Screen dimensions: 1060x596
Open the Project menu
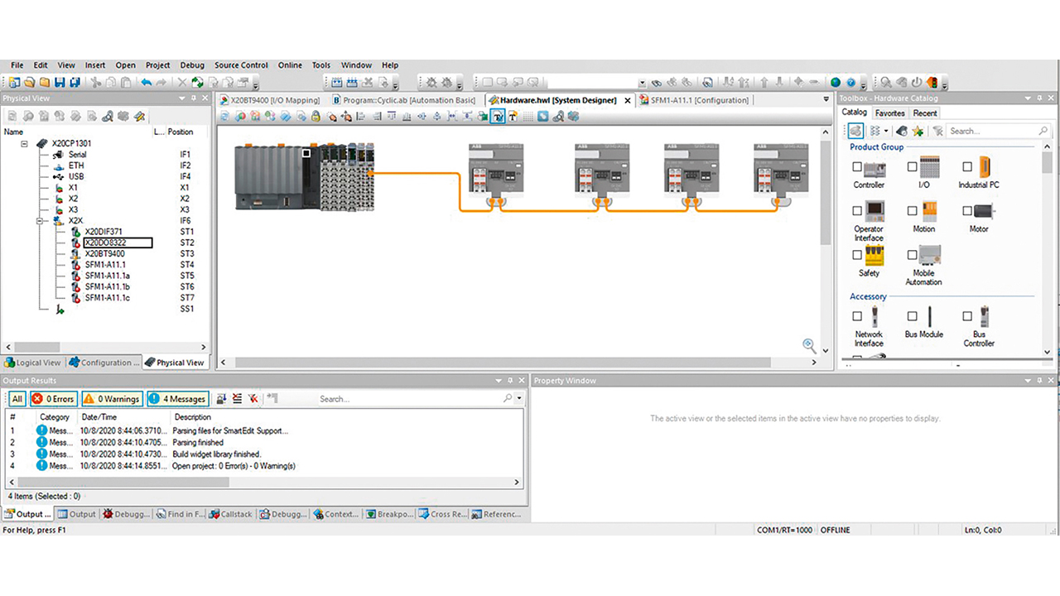[x=157, y=65]
